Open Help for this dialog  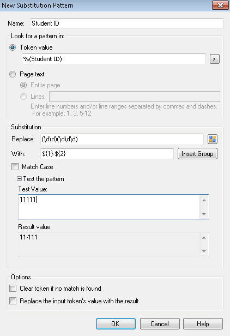[203, 323]
